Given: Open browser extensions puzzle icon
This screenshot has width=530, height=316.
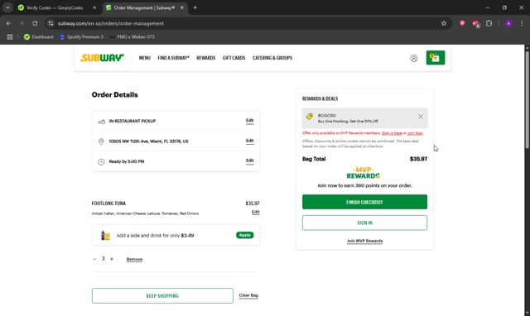Looking at the screenshot, I should 489,23.
